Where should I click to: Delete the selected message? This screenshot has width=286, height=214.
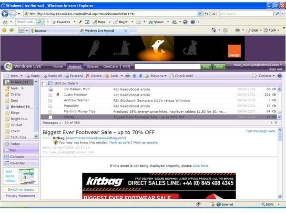point(94,76)
